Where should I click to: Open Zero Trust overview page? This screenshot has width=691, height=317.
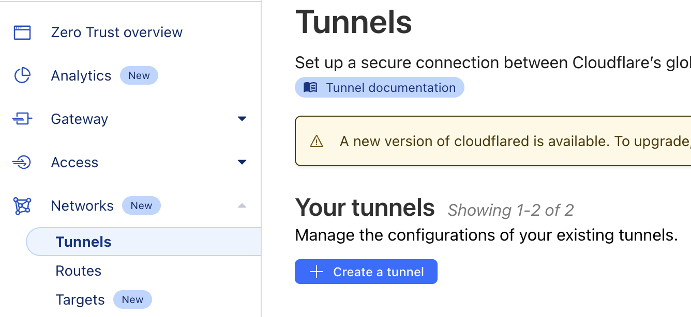[x=117, y=33]
